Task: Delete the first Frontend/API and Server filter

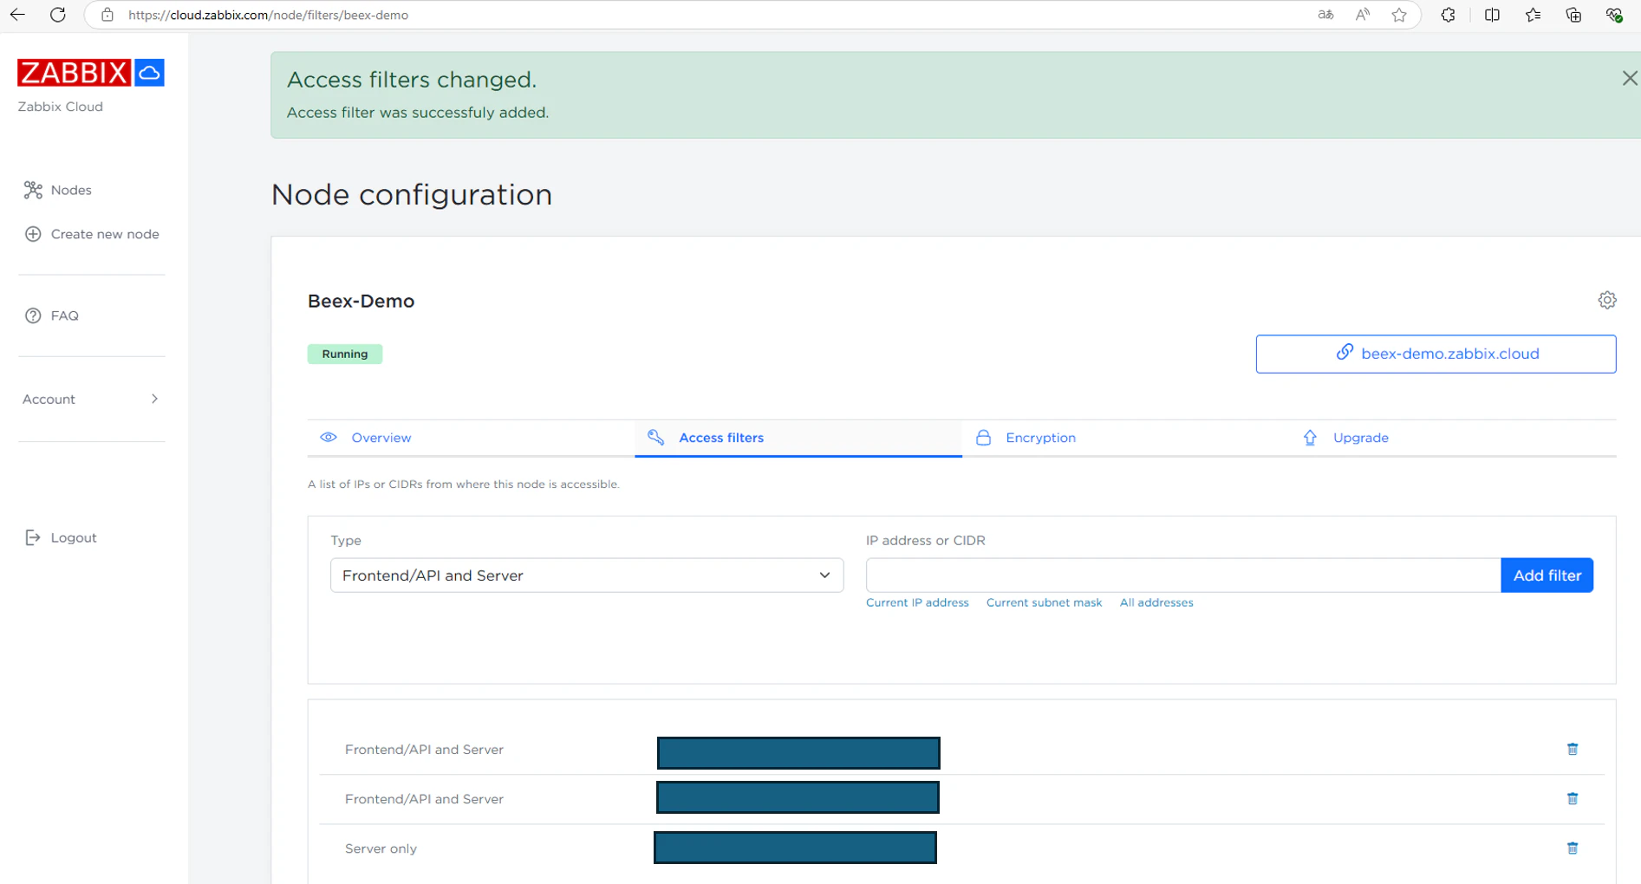Action: (1573, 749)
